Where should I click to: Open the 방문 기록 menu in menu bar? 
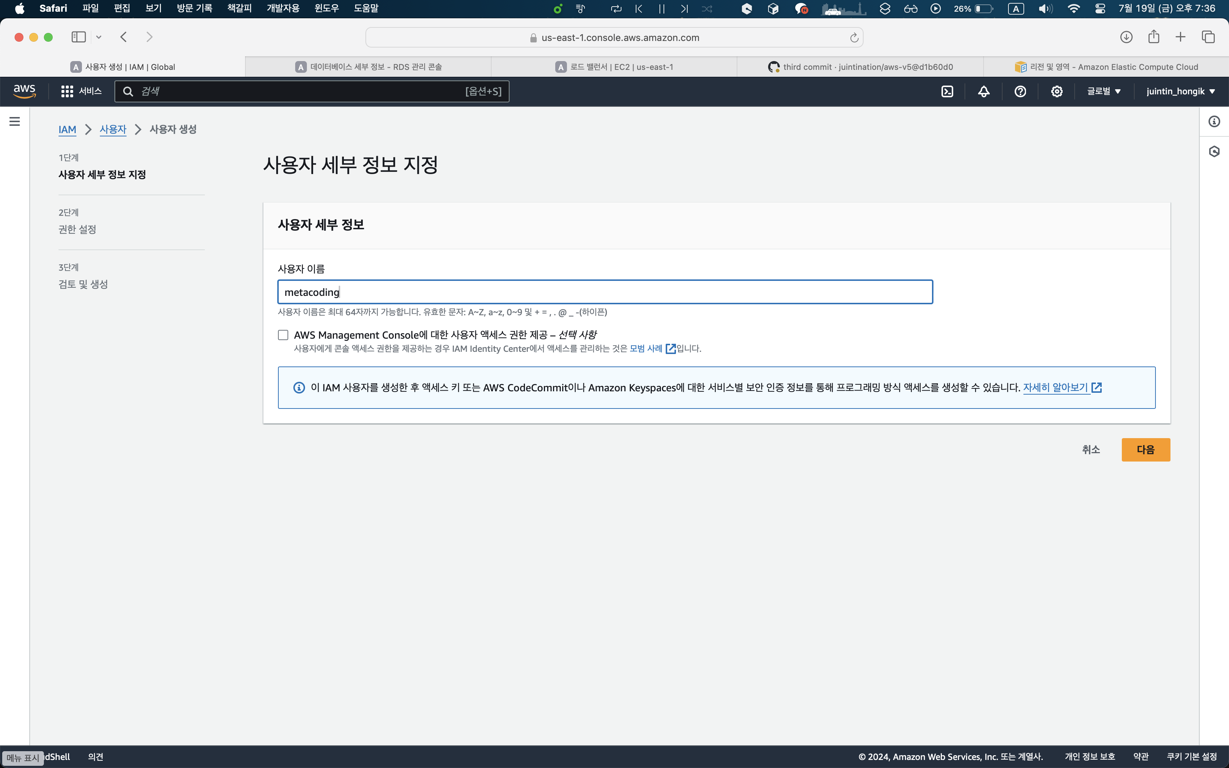194,8
